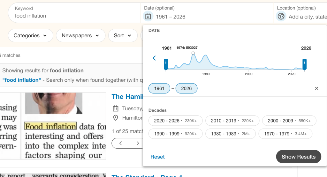Click the back chevron beside date histogram

pyautogui.click(x=154, y=58)
